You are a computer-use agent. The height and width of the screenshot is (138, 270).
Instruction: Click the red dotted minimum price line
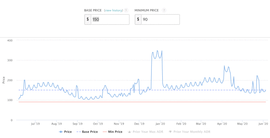click(x=143, y=102)
